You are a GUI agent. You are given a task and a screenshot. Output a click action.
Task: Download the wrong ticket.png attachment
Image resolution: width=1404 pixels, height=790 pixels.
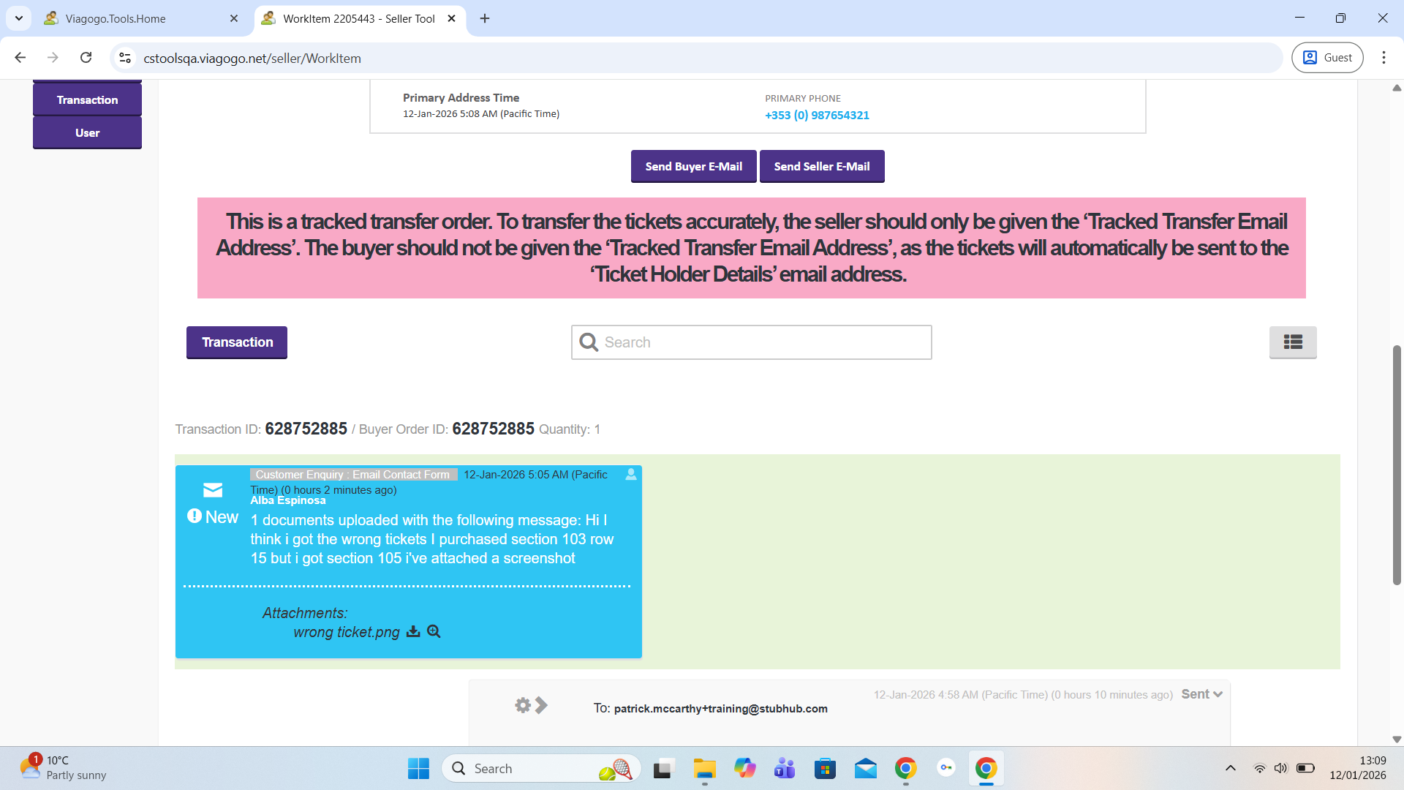[413, 631]
